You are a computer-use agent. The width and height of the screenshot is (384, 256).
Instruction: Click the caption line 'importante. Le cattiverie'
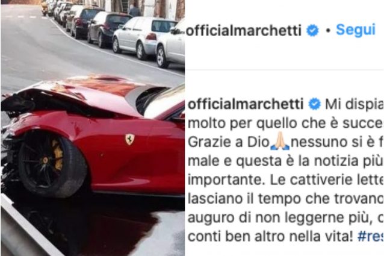tap(285, 180)
